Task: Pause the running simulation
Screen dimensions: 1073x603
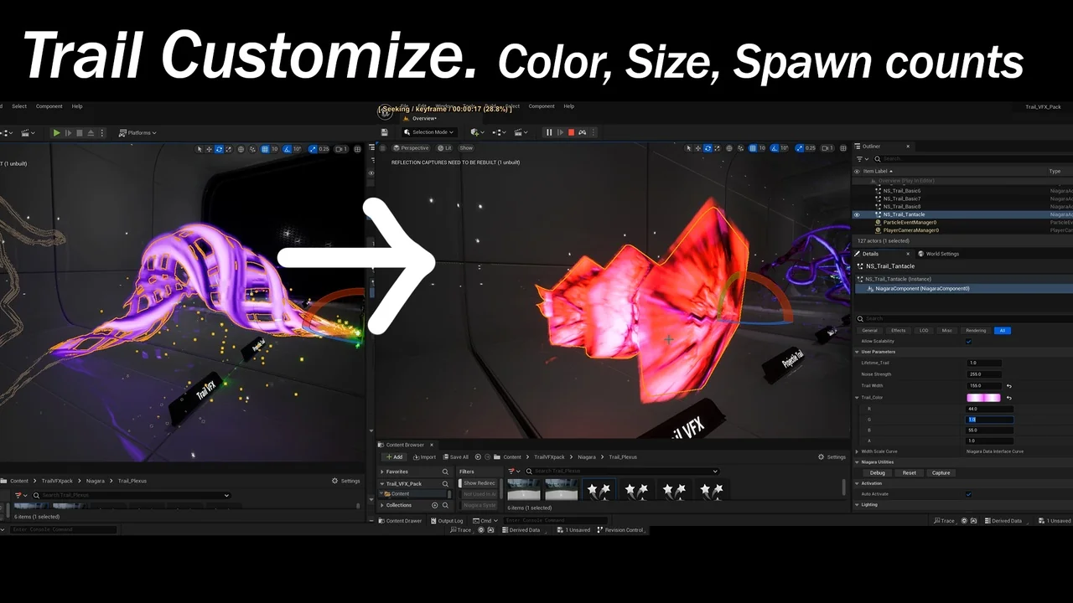Action: click(x=550, y=132)
